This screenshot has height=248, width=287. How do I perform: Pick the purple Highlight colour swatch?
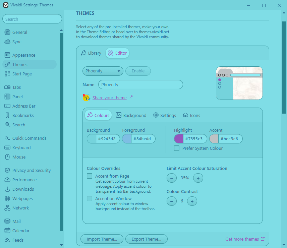179,139
